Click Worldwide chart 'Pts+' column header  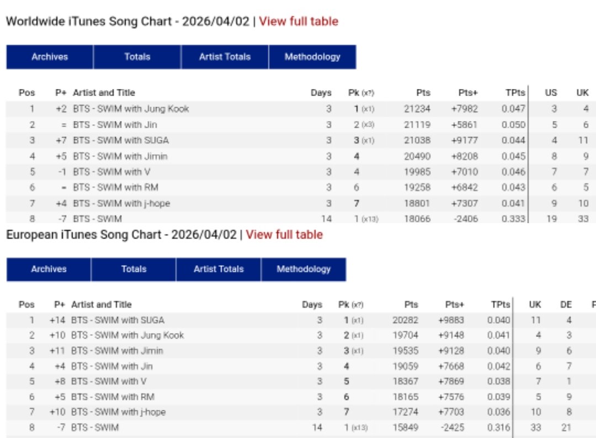pyautogui.click(x=468, y=93)
